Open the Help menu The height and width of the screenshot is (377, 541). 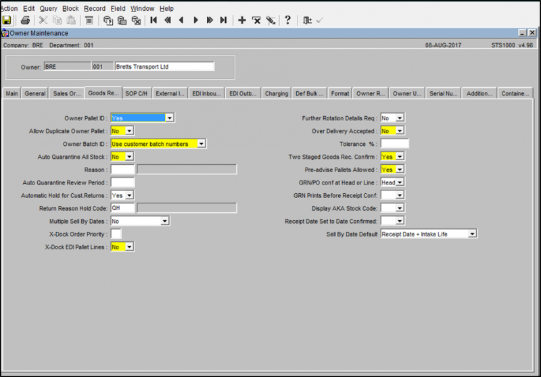coord(166,8)
